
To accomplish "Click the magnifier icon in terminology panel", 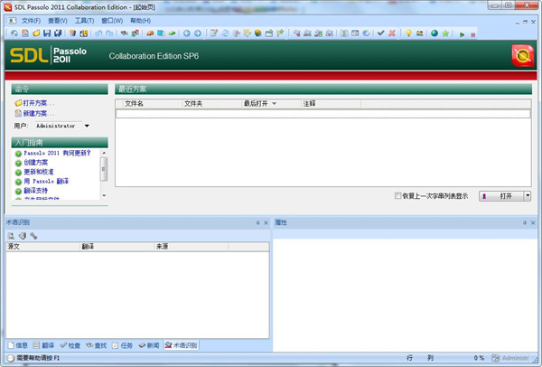I will [12, 236].
